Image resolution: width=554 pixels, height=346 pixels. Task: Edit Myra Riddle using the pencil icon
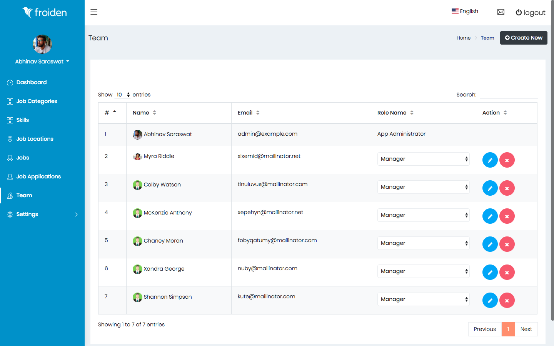point(490,160)
